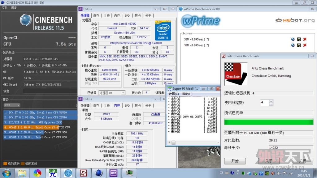Click the Intel Core i5 logo in CPU-Z
Screen dimensions: 317x178
click(x=163, y=31)
